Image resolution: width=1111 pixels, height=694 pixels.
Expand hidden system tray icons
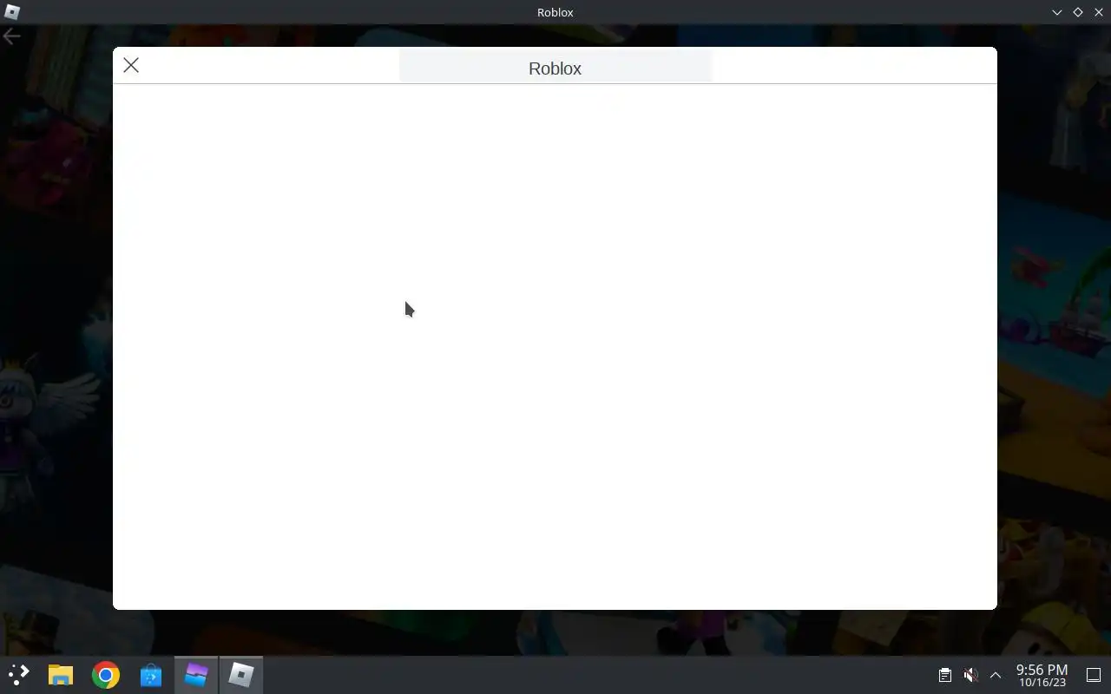[996, 675]
